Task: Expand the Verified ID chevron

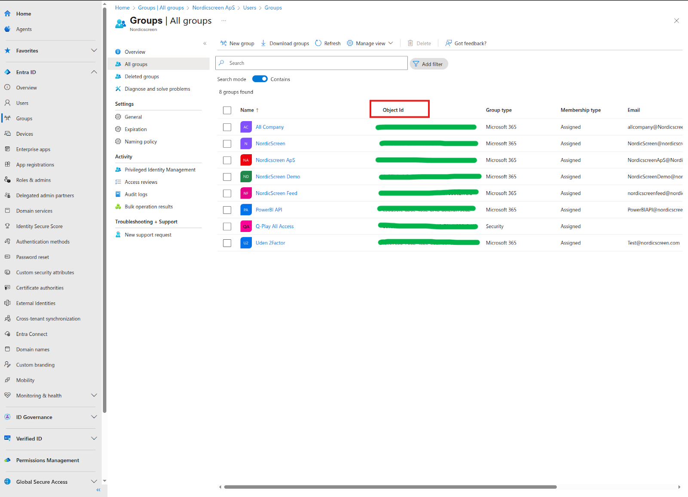Action: tap(94, 439)
